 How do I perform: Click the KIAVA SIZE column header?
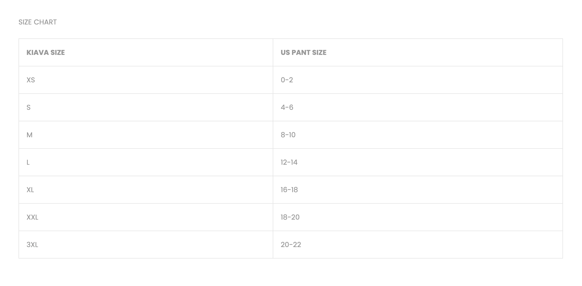pos(46,52)
